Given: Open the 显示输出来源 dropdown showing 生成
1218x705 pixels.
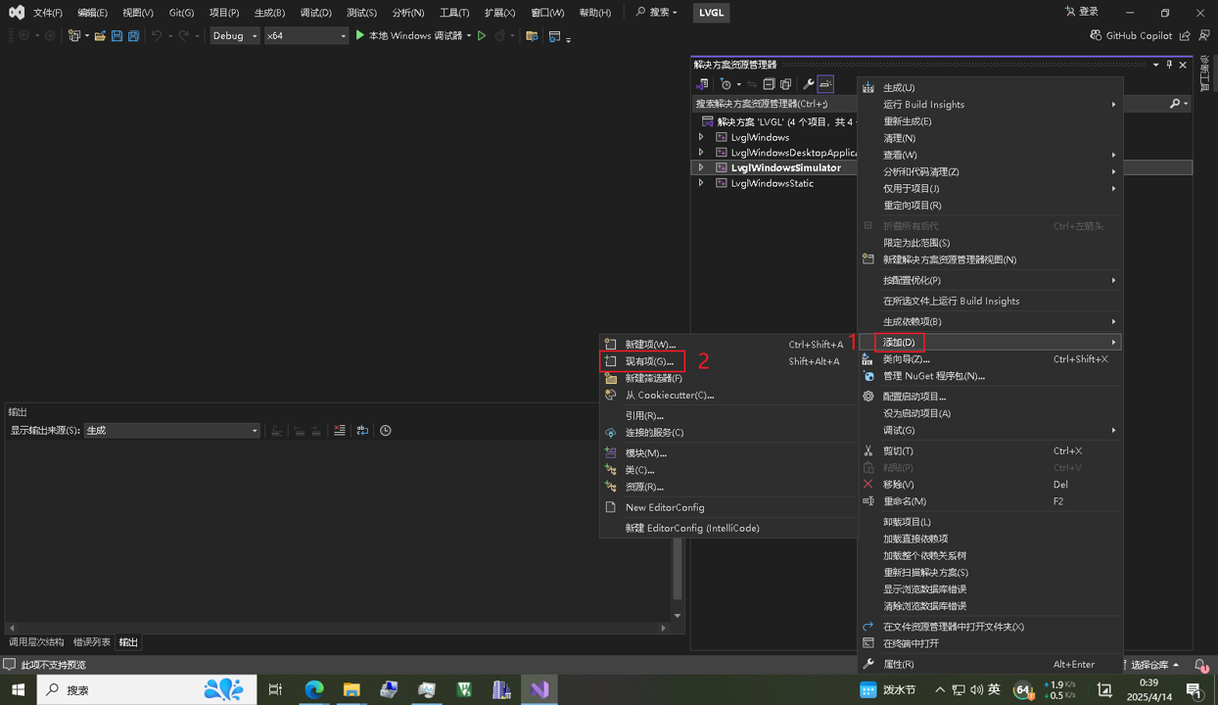Looking at the screenshot, I should click(x=172, y=431).
